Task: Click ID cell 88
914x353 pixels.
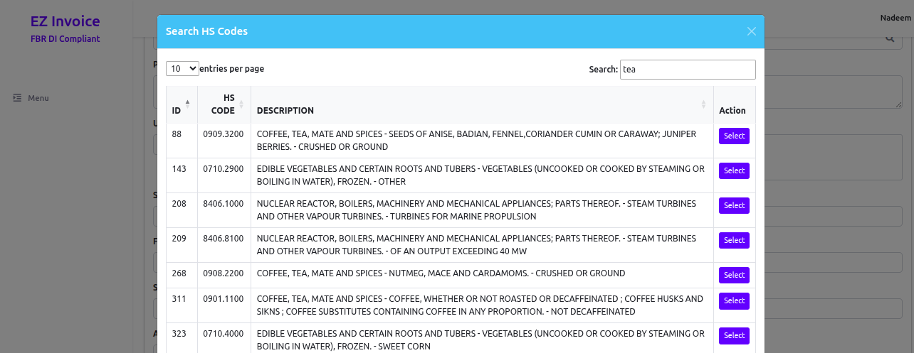Action: tap(182, 141)
